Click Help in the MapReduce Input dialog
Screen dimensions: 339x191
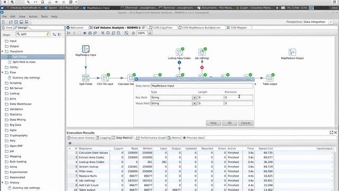213,123
